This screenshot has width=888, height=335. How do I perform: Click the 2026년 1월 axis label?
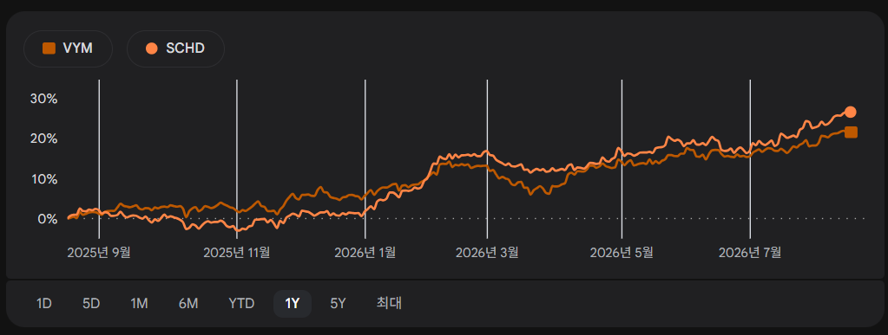point(365,252)
